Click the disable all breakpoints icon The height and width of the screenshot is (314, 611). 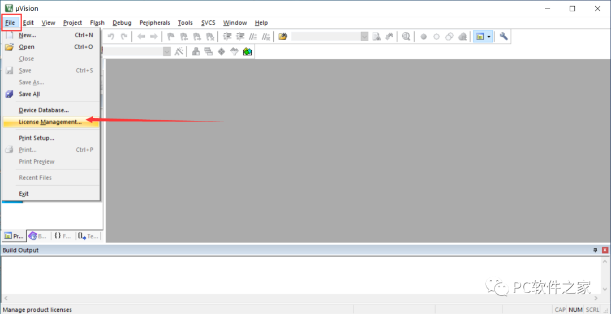(449, 37)
